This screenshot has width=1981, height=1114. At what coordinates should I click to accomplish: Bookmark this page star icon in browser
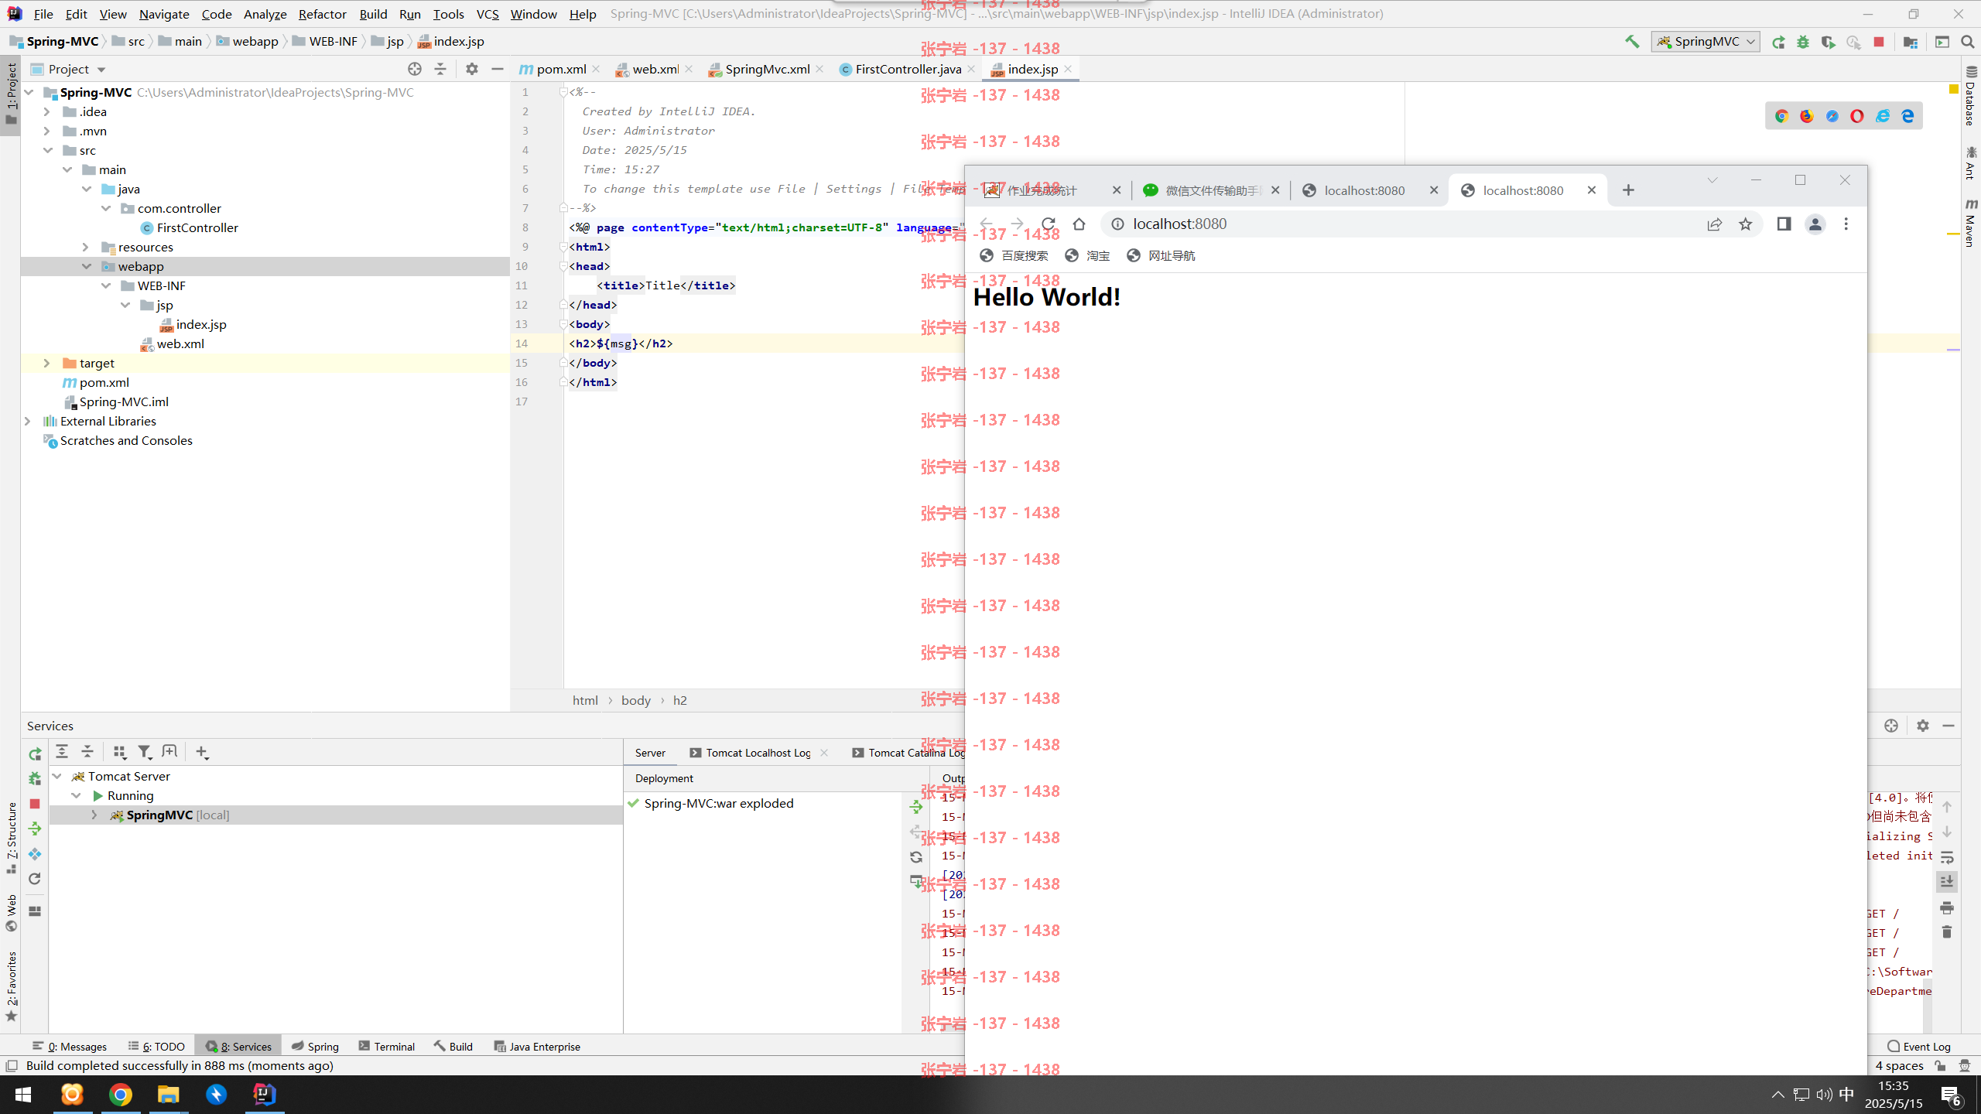click(x=1746, y=224)
